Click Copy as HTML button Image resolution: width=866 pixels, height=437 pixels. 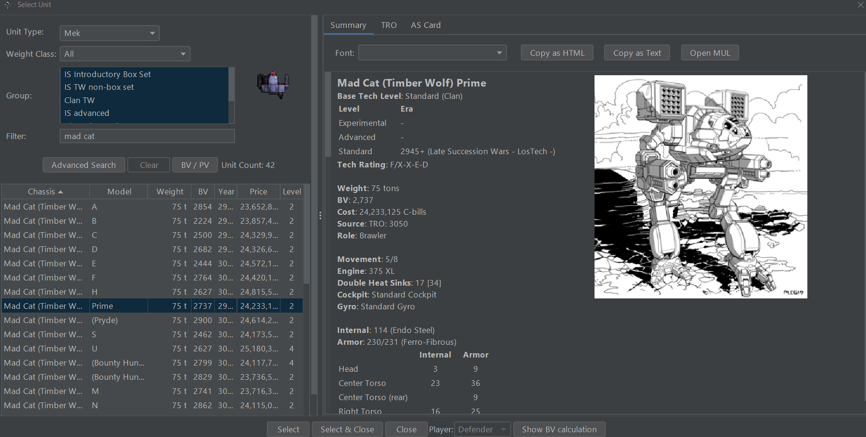pyautogui.click(x=557, y=53)
